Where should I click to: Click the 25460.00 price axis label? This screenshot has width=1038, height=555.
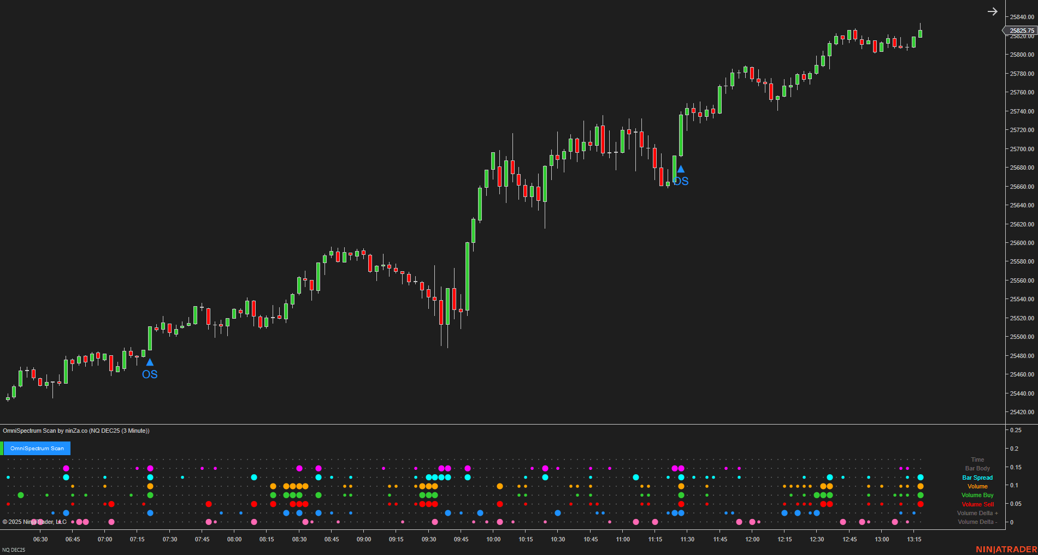[1022, 374]
